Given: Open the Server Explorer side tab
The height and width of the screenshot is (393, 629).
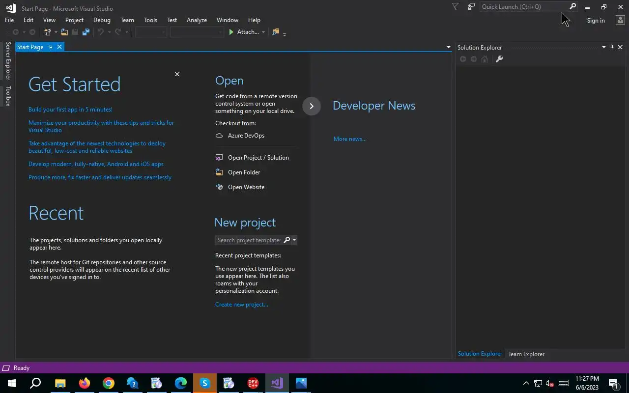Looking at the screenshot, I should tap(8, 61).
